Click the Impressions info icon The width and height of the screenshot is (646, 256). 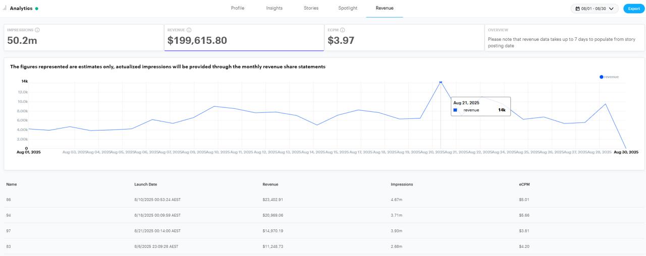click(x=38, y=30)
